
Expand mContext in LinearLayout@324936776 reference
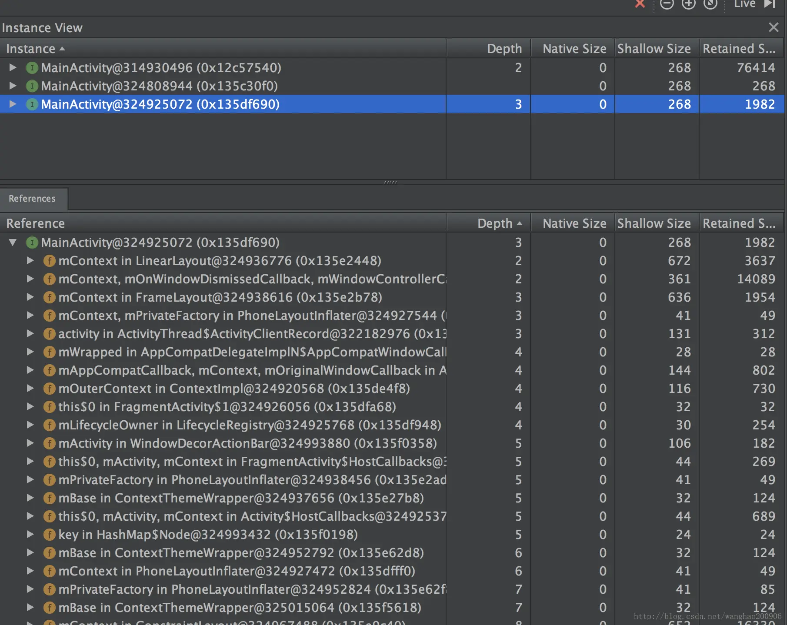(30, 260)
